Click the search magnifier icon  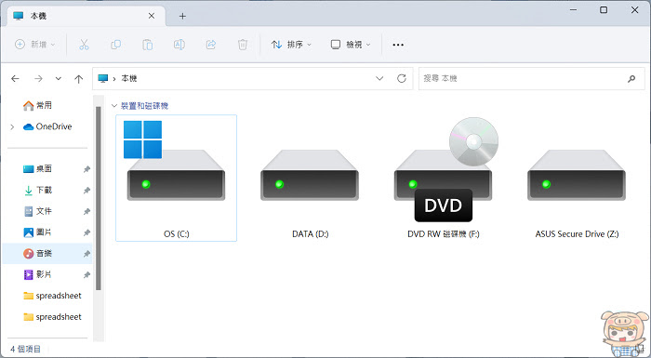click(x=631, y=78)
